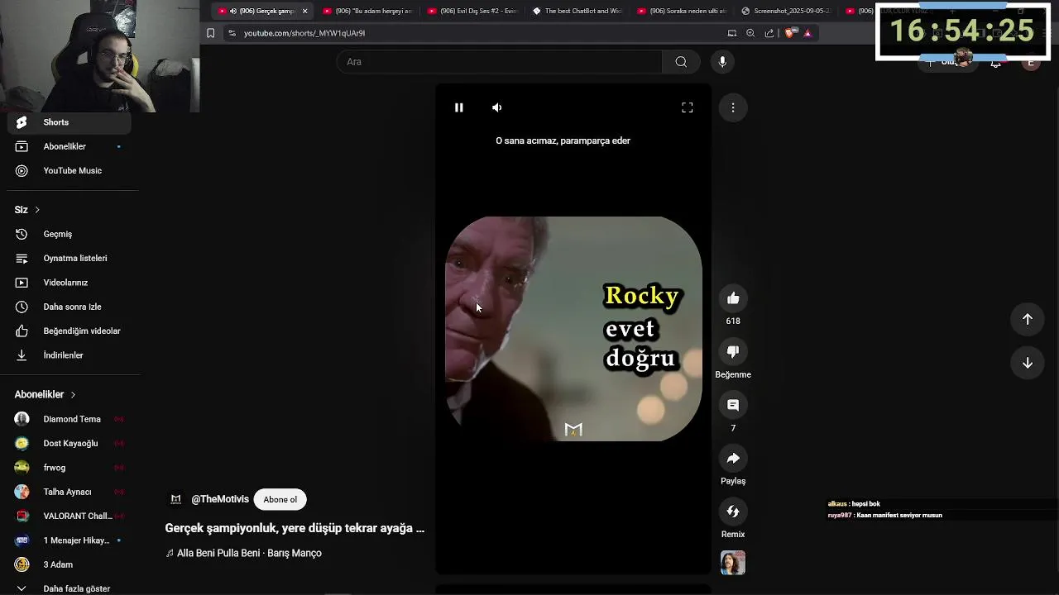Open Shorts in the sidebar
Image resolution: width=1059 pixels, height=595 pixels.
[69, 122]
